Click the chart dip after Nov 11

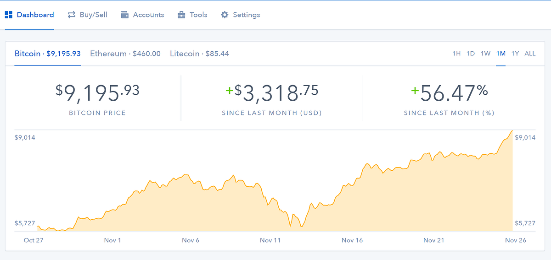point(290,226)
